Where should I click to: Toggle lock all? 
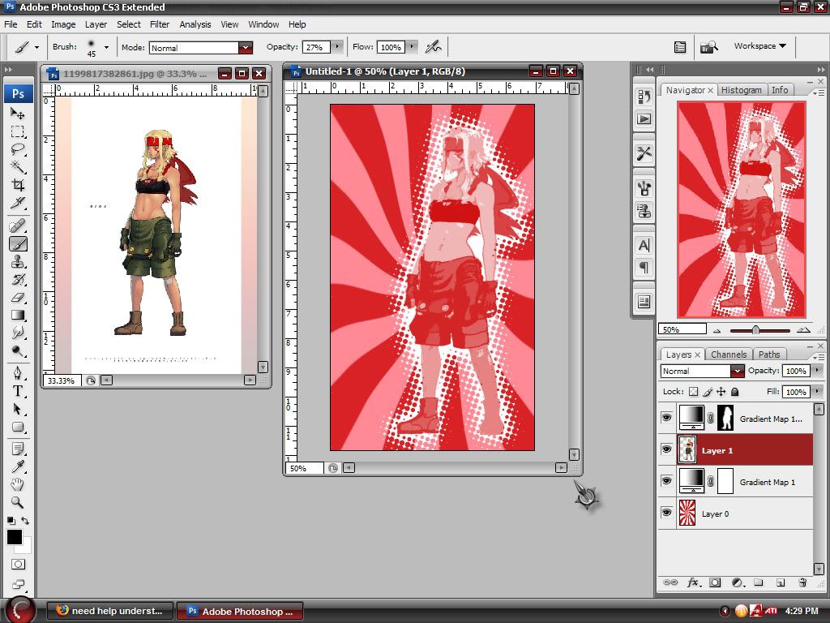point(734,392)
